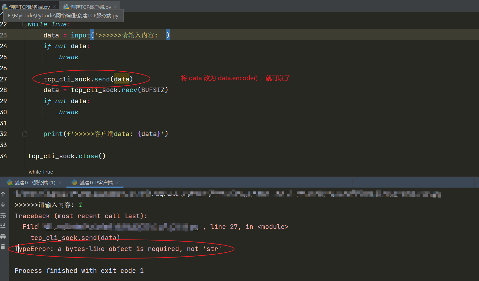Click the '>>>>>>请输入内容: 1' console line
The height and width of the screenshot is (281, 479).
click(49, 205)
